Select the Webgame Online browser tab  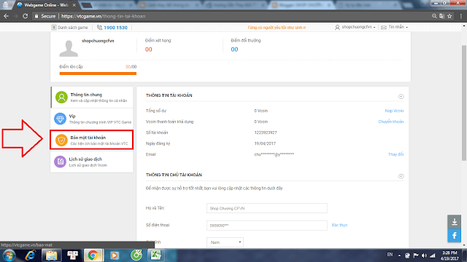(45, 5)
